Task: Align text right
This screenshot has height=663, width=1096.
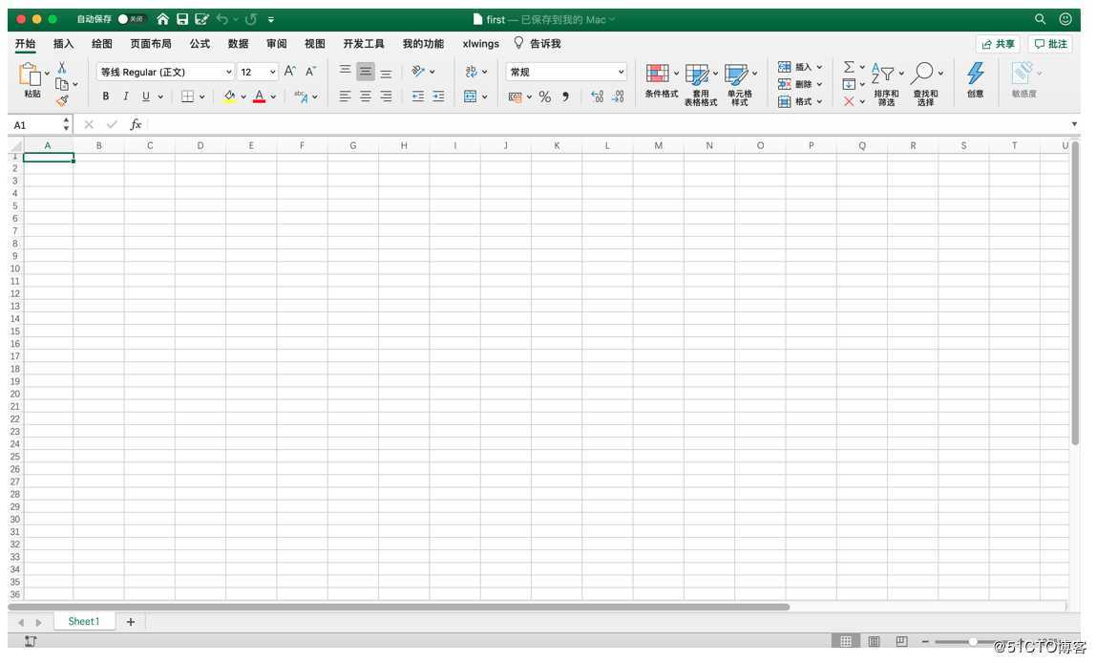Action: pos(386,96)
